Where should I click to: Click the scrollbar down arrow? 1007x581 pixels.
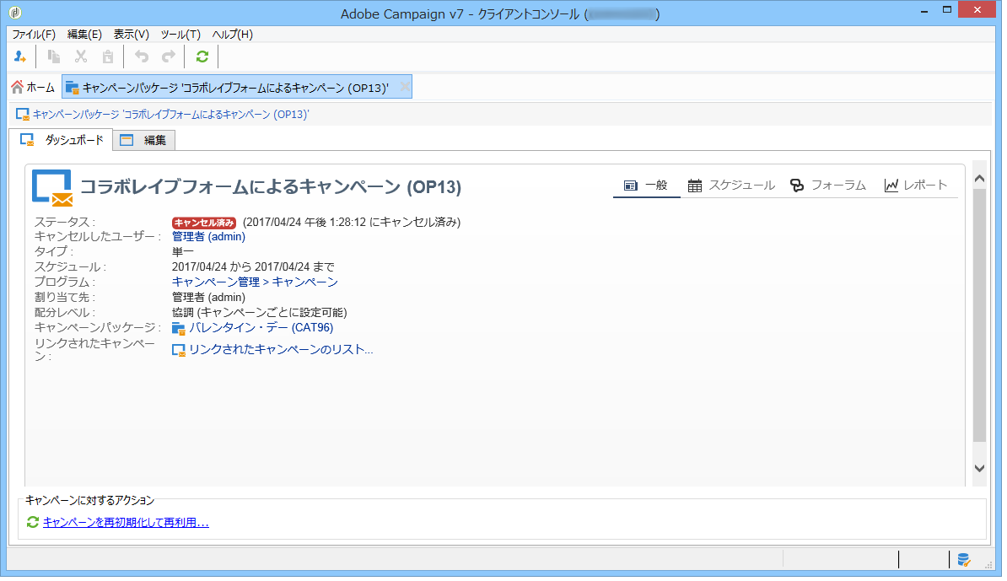(979, 469)
